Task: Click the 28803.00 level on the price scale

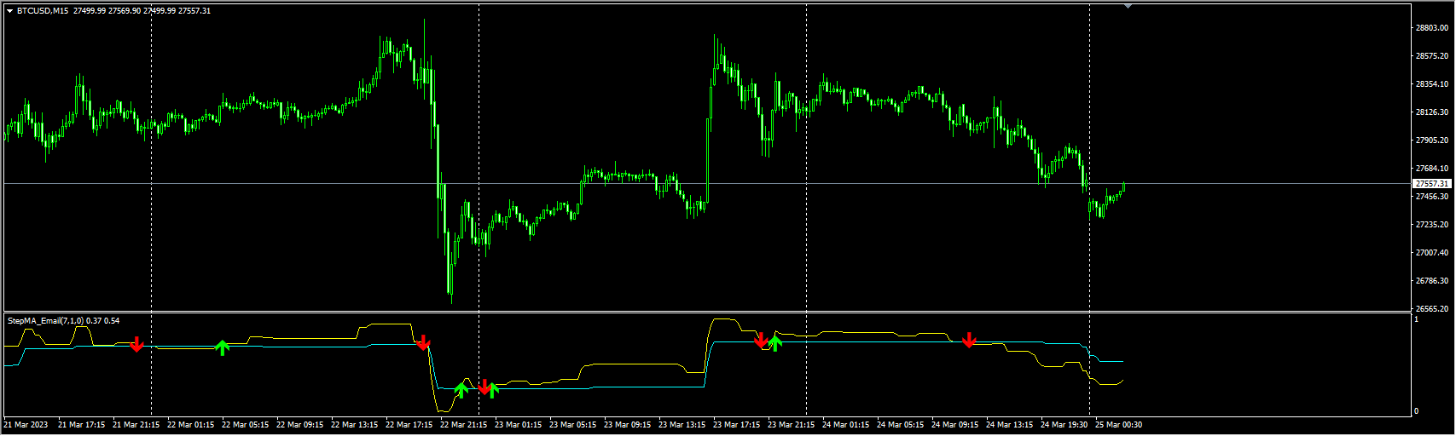Action: pyautogui.click(x=1431, y=28)
